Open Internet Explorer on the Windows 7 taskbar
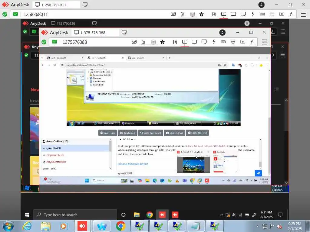The width and height of the screenshot is (310, 232). point(27,226)
